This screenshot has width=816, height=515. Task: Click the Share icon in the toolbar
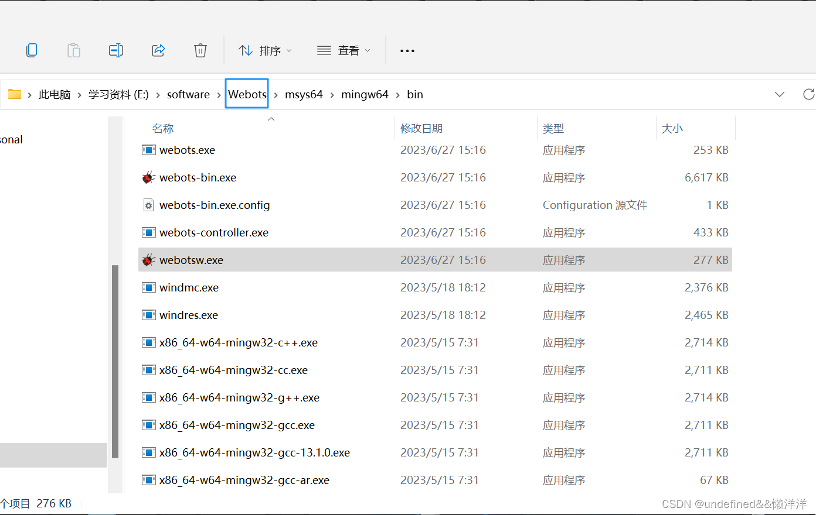(x=158, y=50)
